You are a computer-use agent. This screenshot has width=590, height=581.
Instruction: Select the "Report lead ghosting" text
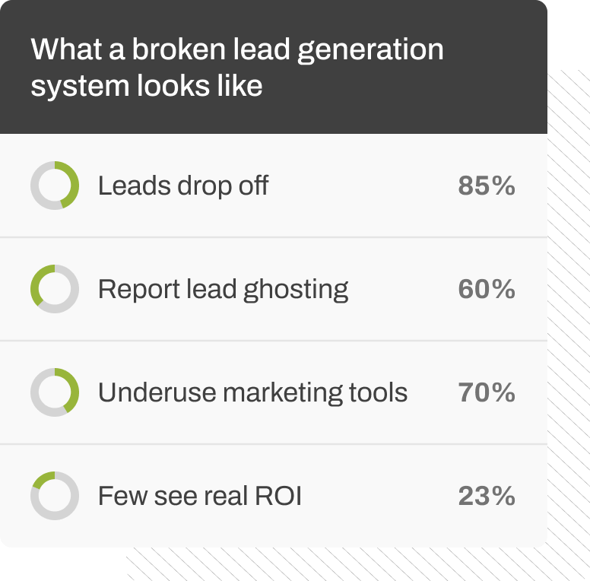click(223, 289)
